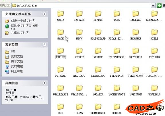
Task: Collapse the 文件和文件夹任务 panel
Action: point(44,14)
